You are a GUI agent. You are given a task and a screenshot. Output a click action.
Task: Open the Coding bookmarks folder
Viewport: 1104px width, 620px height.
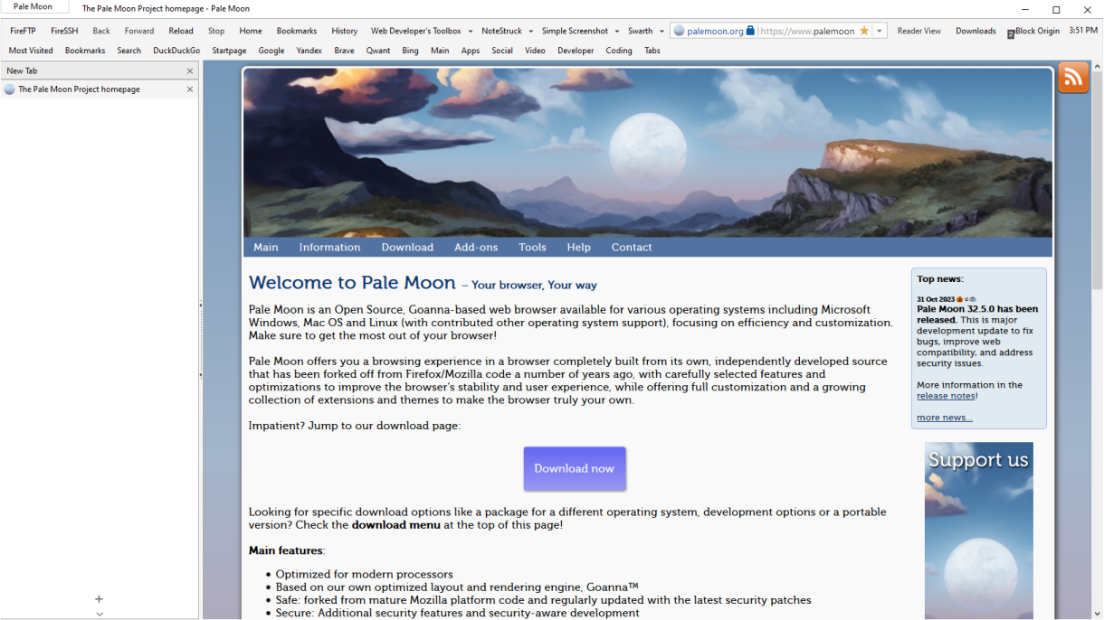pyautogui.click(x=619, y=51)
